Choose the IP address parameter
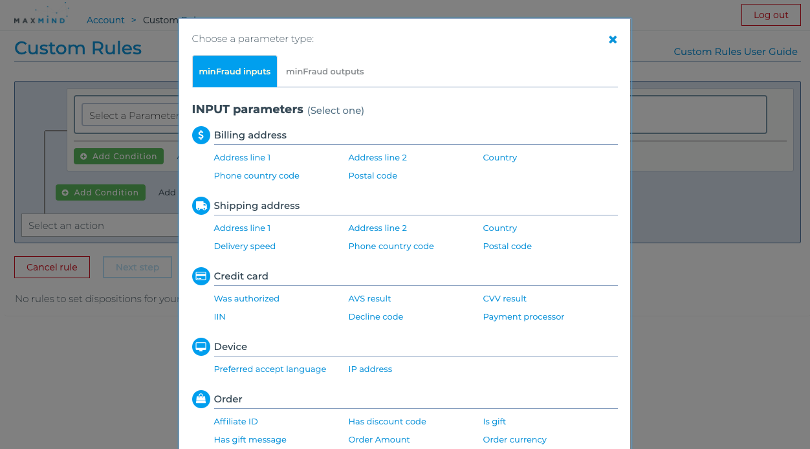The height and width of the screenshot is (449, 810). click(370, 369)
